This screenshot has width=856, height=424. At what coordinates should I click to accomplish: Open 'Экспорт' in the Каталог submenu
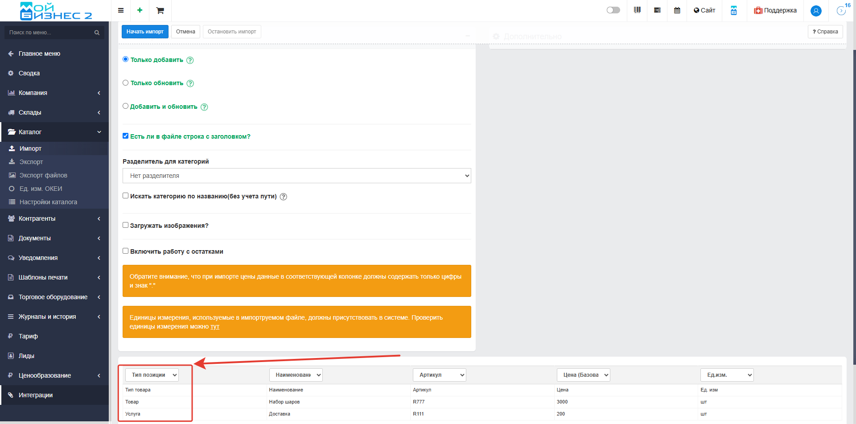[x=31, y=162]
